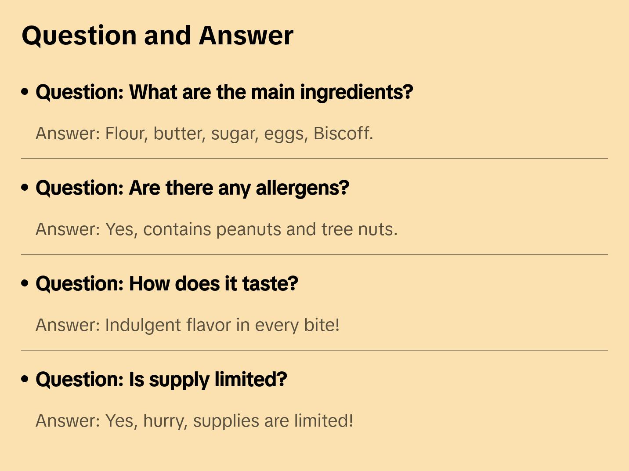Click the bullet before the supply limited question
Screen dimensions: 629x471
pyautogui.click(x=25, y=379)
